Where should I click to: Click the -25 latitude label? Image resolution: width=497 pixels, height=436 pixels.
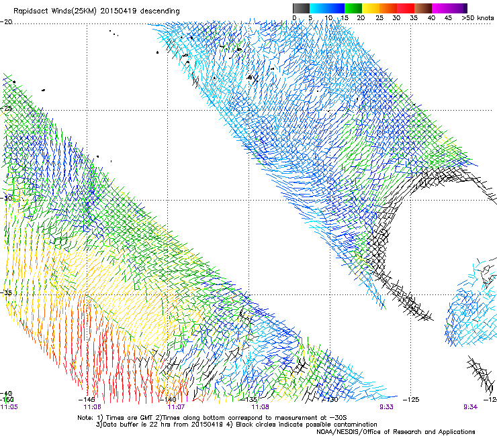point(6,109)
